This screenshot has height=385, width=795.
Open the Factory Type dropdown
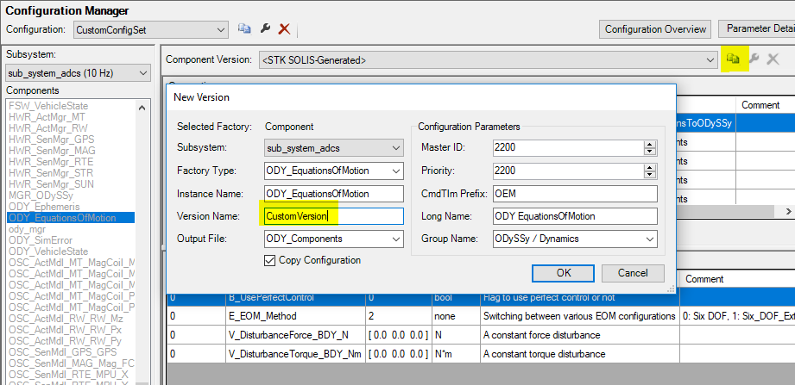coord(395,171)
